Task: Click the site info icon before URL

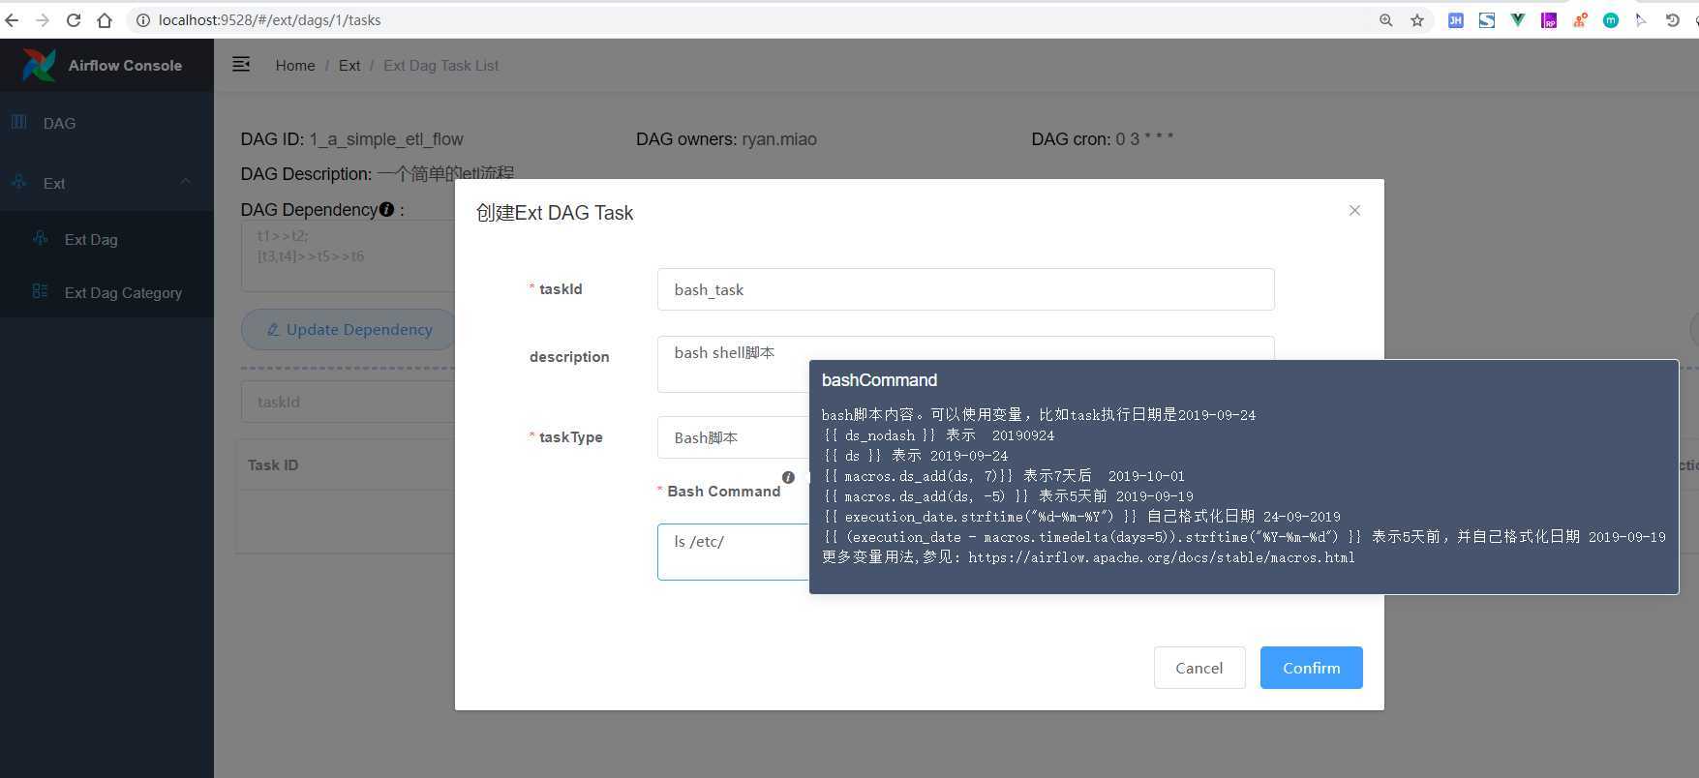Action: click(142, 20)
